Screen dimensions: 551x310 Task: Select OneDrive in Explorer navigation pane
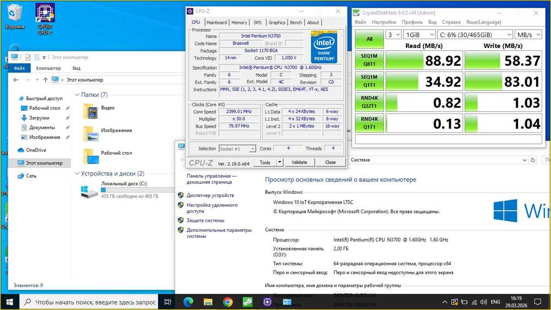pos(36,150)
